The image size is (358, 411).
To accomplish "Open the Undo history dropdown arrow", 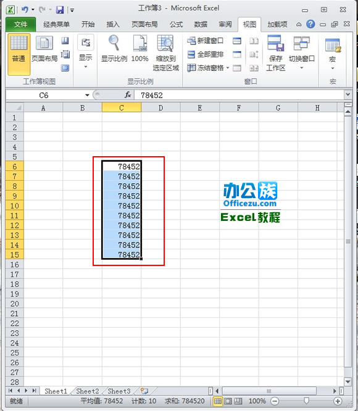I will [33, 10].
